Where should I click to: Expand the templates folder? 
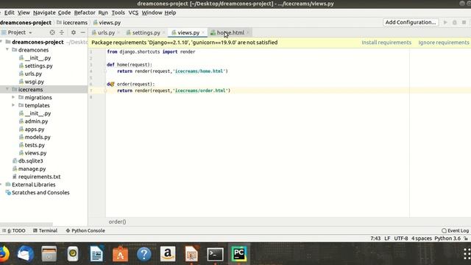(13, 105)
